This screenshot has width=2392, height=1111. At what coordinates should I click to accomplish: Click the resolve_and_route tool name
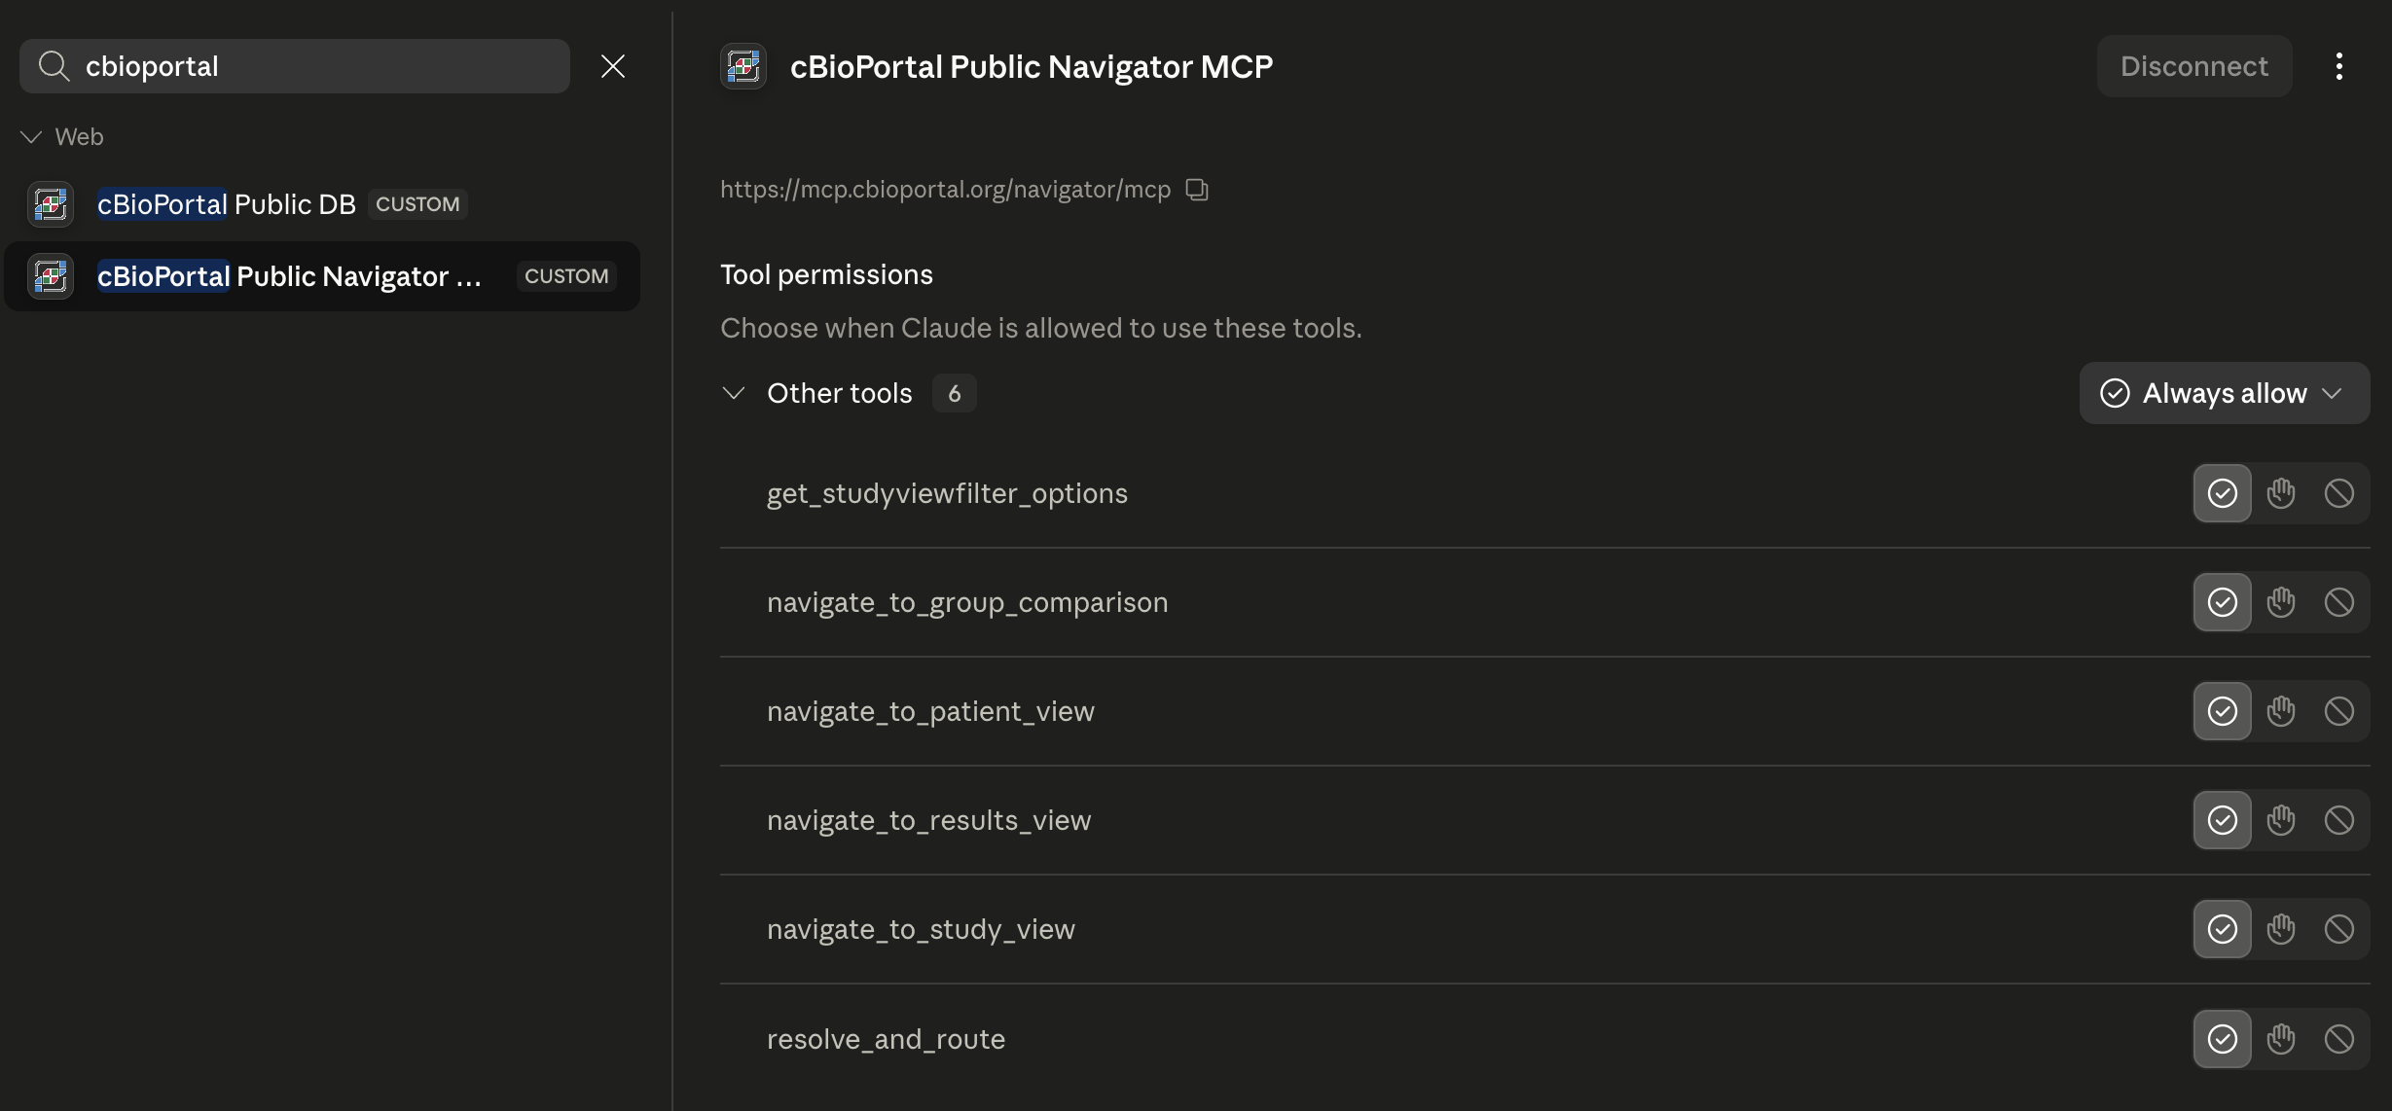point(886,1039)
